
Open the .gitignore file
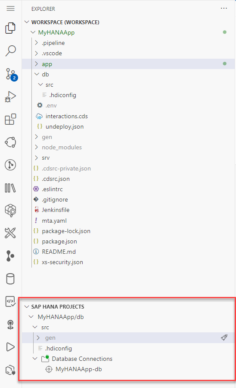click(x=55, y=199)
